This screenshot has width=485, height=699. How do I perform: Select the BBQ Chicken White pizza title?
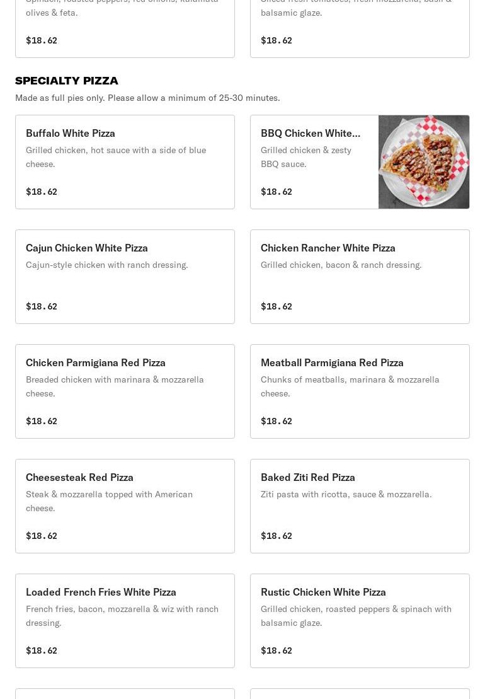(x=310, y=133)
